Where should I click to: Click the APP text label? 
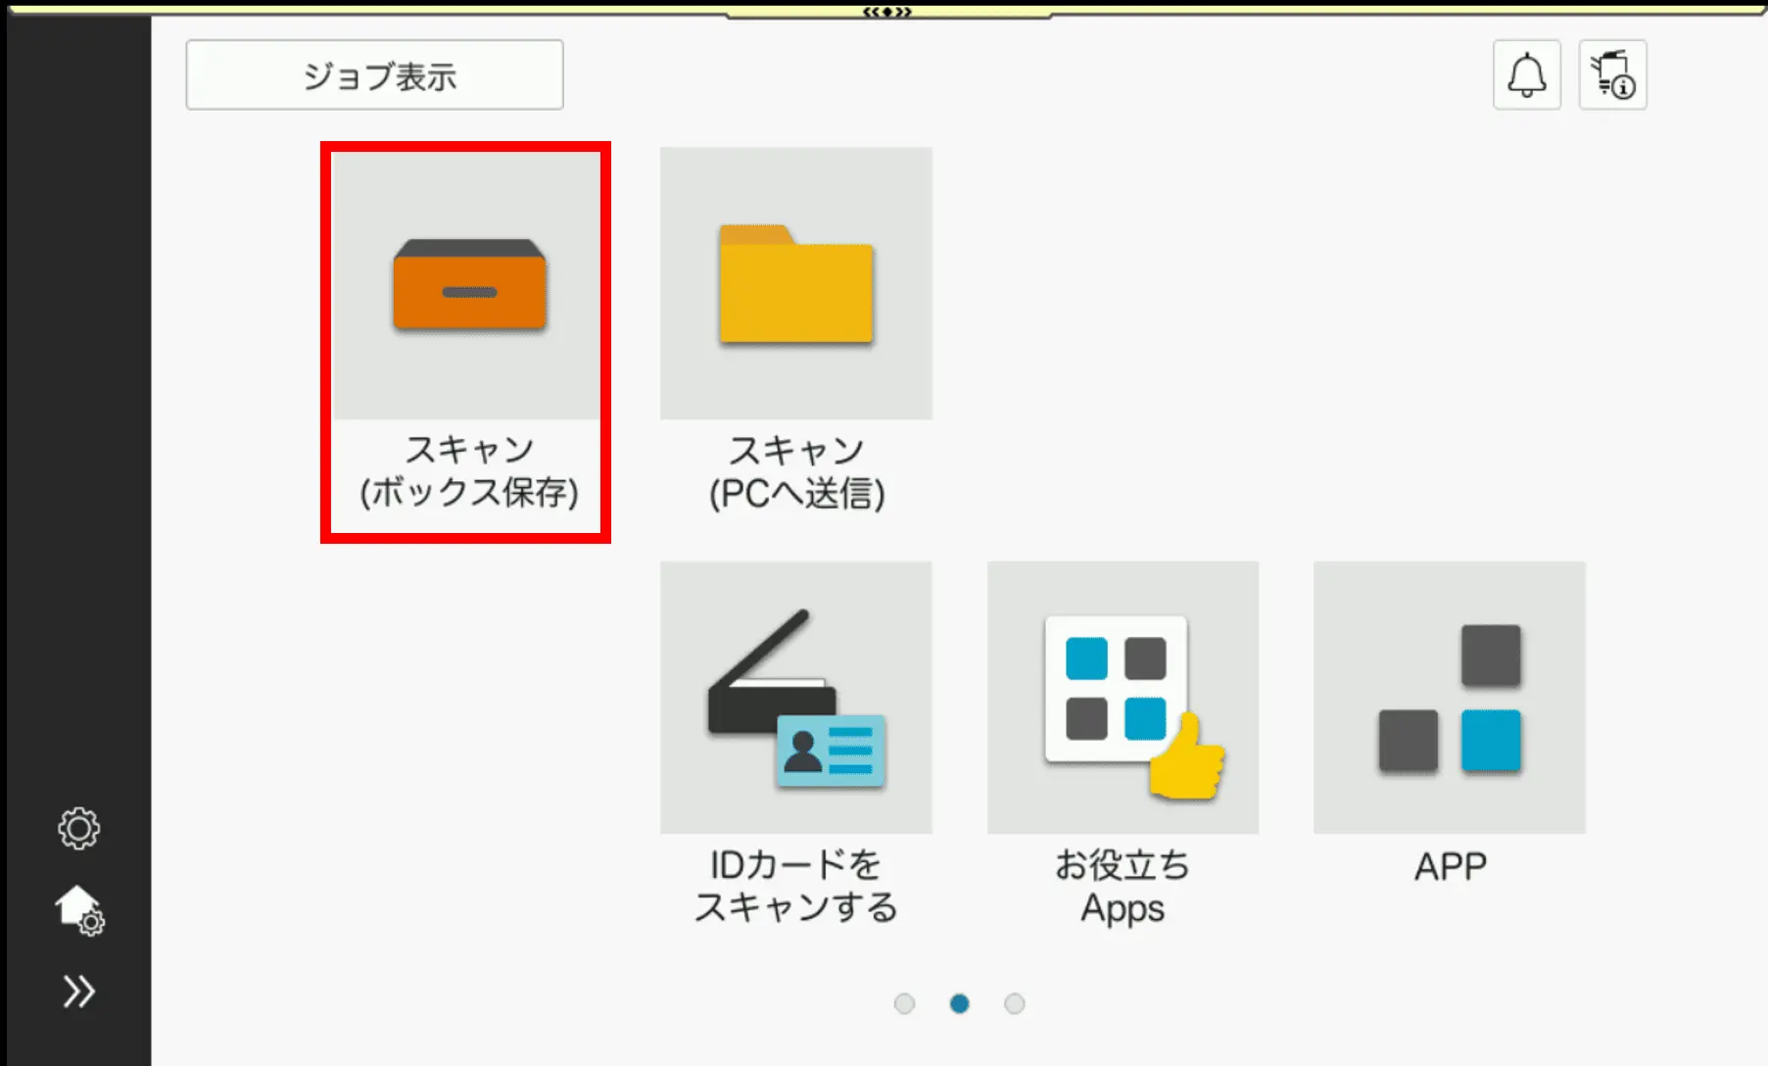pos(1450,866)
